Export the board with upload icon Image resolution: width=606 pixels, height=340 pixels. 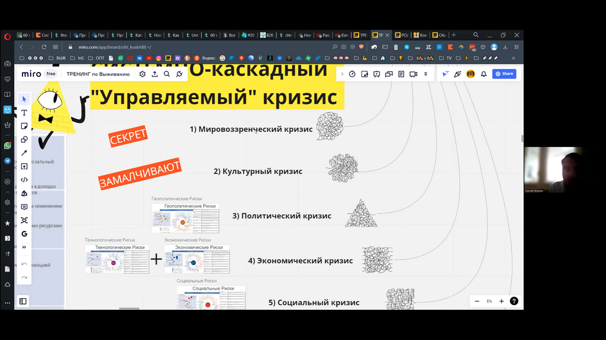(x=154, y=74)
